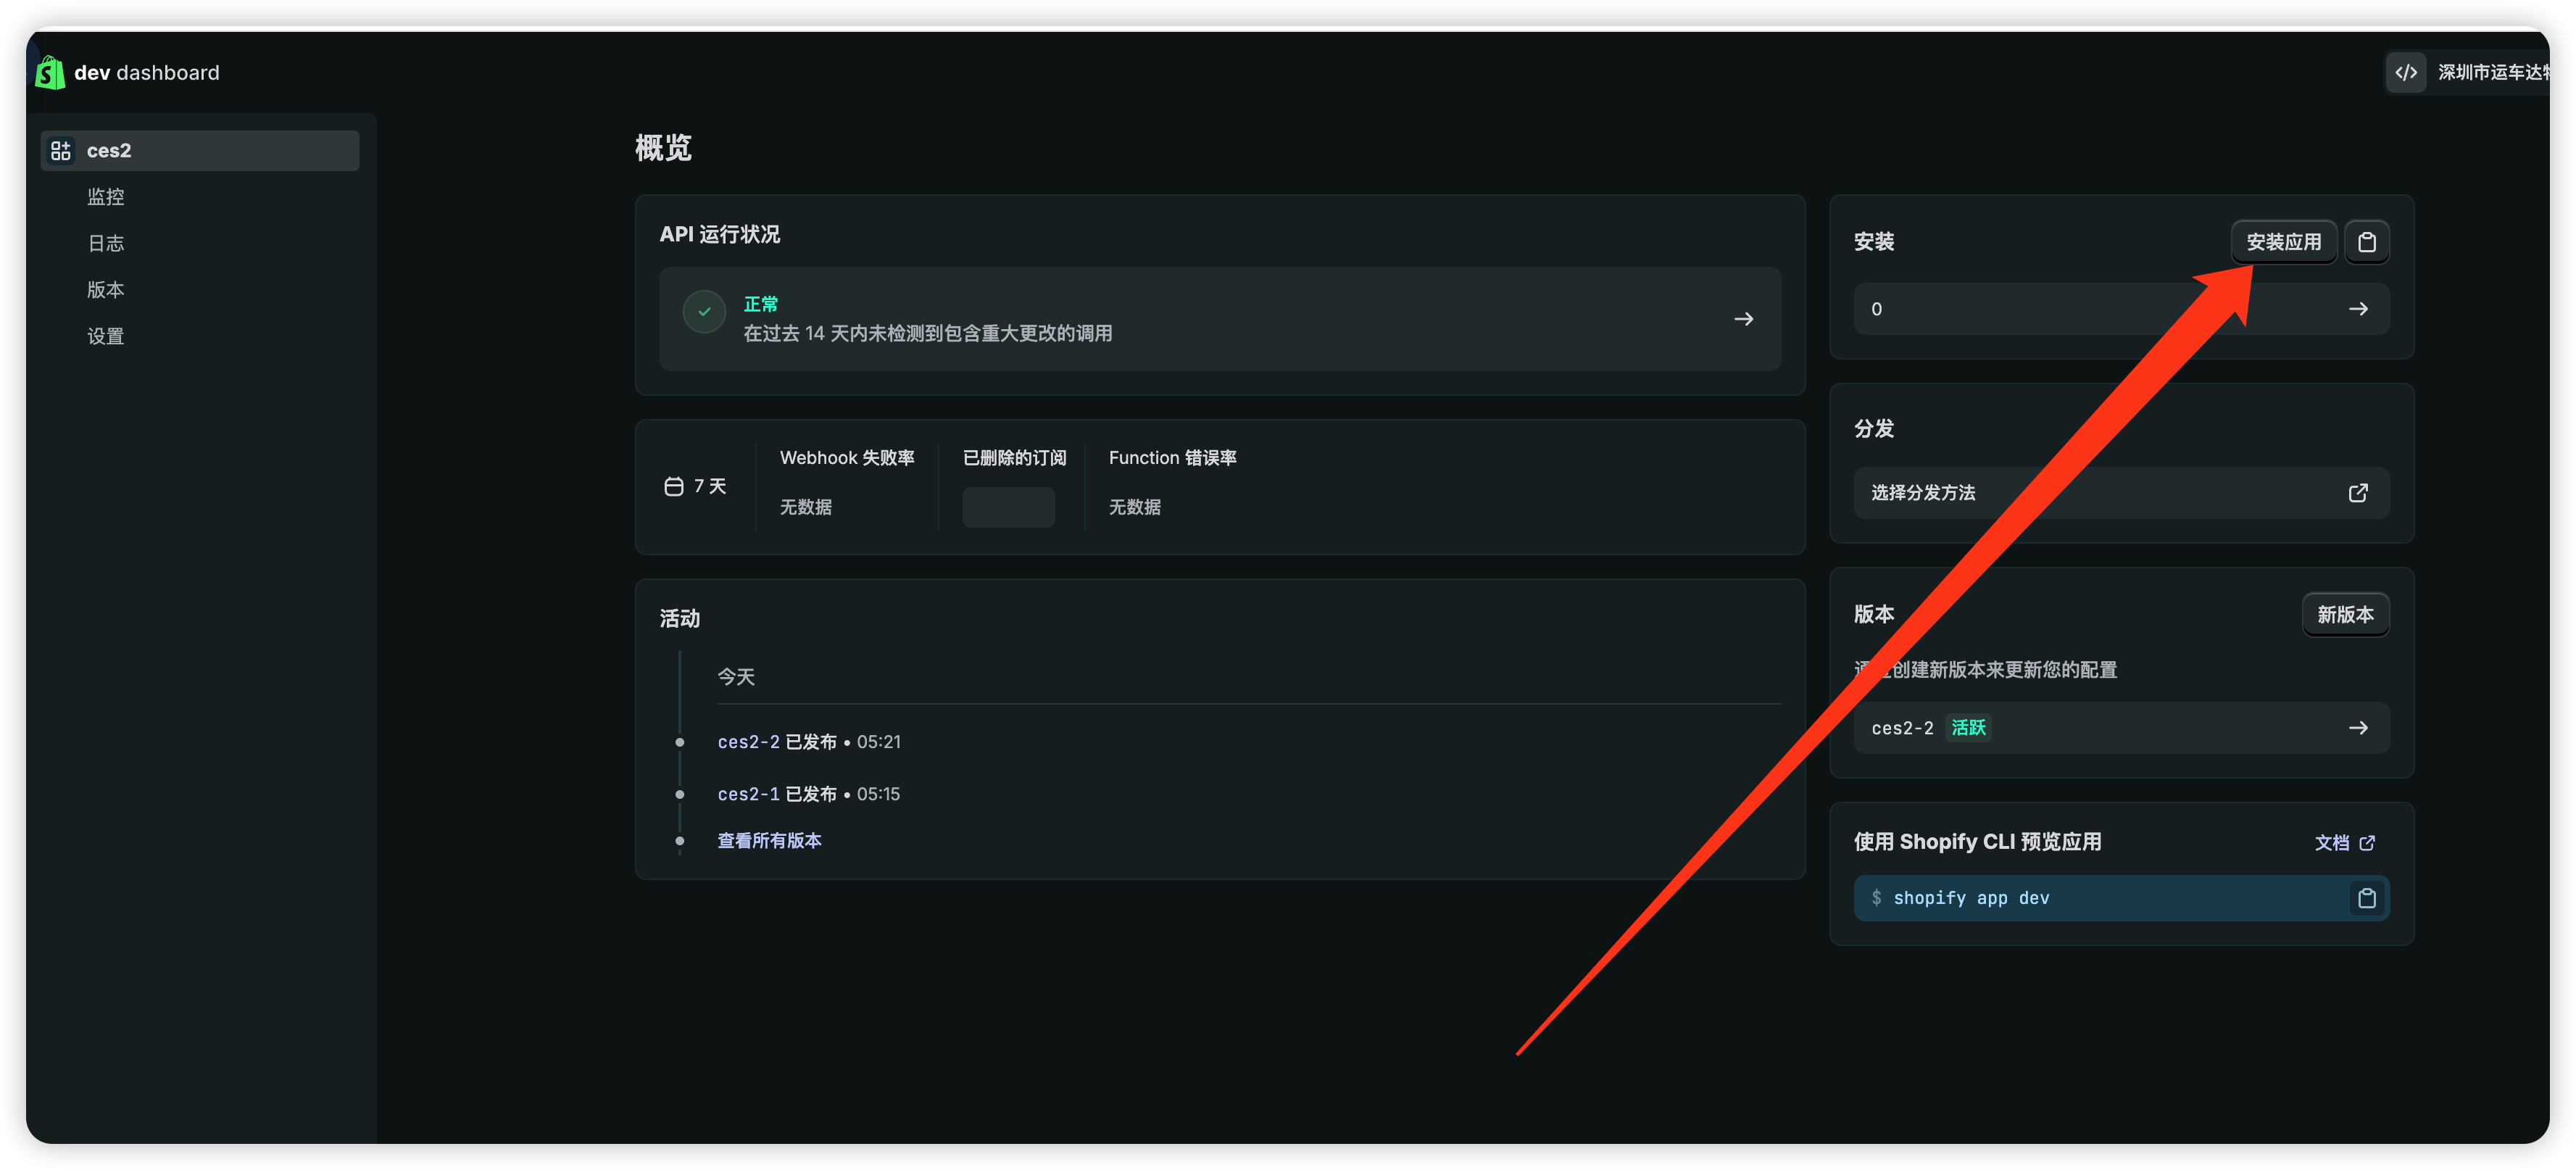Open external link icon for distribution method
Viewport: 2576px width, 1170px height.
click(x=2358, y=493)
